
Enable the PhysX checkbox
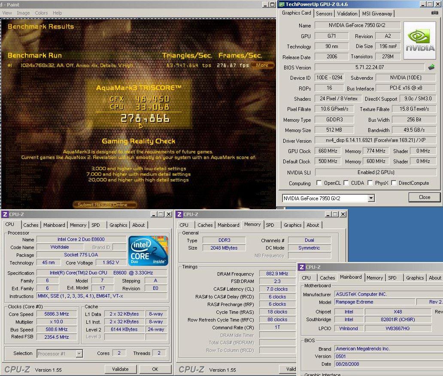[x=370, y=183]
